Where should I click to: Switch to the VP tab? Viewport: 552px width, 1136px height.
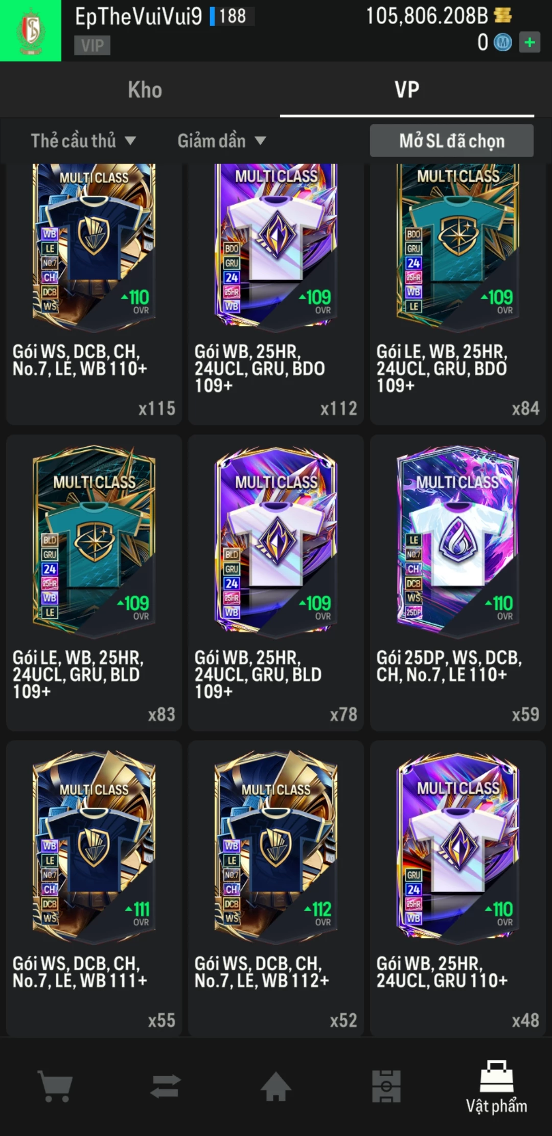tap(407, 90)
